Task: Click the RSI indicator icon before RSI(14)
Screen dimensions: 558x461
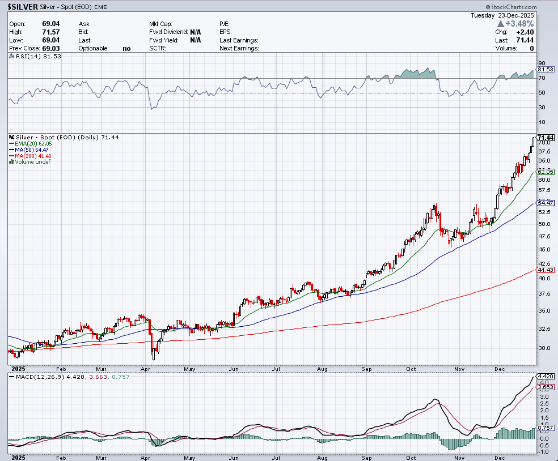Action: click(x=12, y=56)
